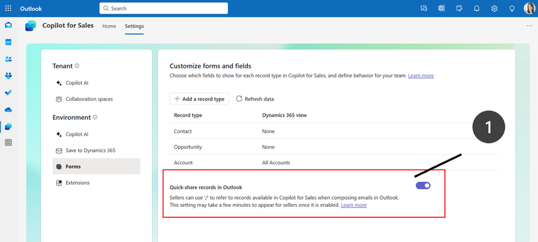Toggle Quick-share records in Outlook switch
The image size is (538, 242).
pyautogui.click(x=423, y=186)
